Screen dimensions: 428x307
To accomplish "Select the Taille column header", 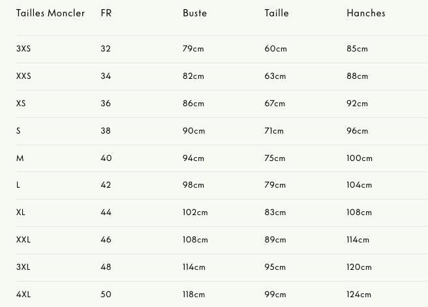I will click(277, 13).
